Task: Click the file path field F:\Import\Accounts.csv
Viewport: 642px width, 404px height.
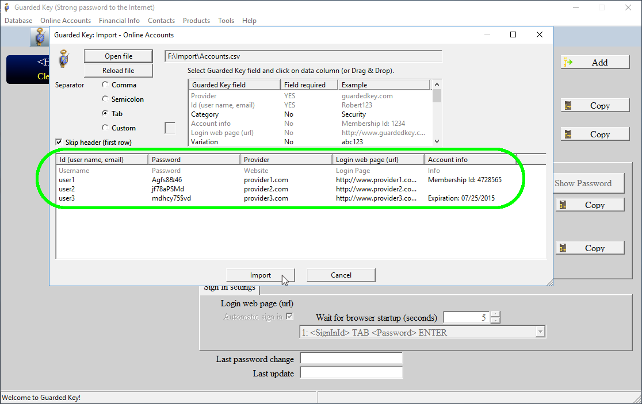Action: [x=303, y=56]
